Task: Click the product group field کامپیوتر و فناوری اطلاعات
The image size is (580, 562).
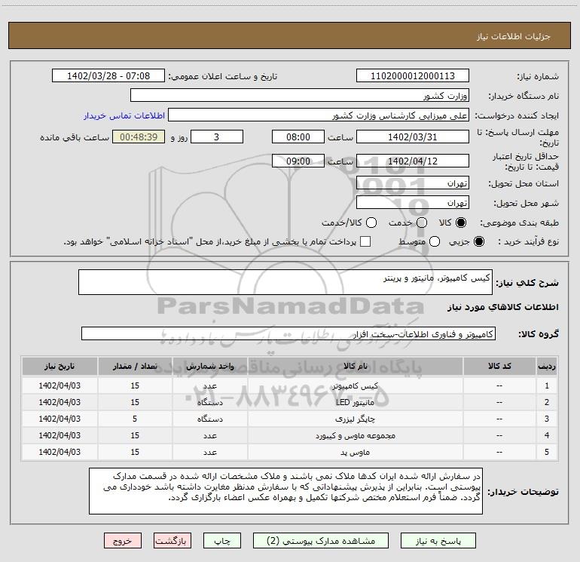Action: (288, 333)
